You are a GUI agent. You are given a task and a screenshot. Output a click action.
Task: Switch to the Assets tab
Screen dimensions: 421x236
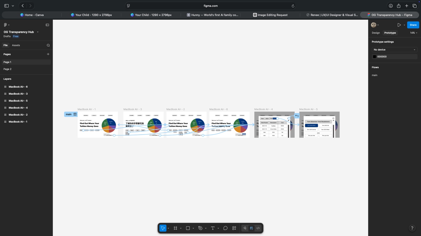coord(16,45)
